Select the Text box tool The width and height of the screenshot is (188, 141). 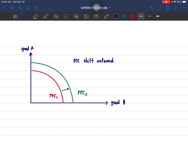tap(96, 16)
